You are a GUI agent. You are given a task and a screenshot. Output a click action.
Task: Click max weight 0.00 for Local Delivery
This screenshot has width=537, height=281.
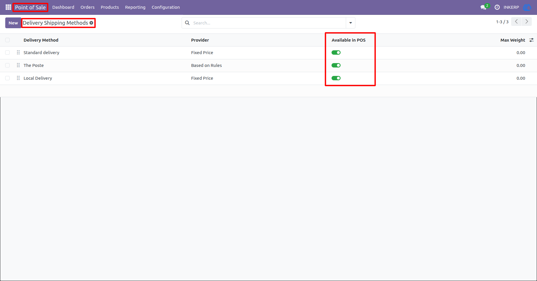click(521, 78)
